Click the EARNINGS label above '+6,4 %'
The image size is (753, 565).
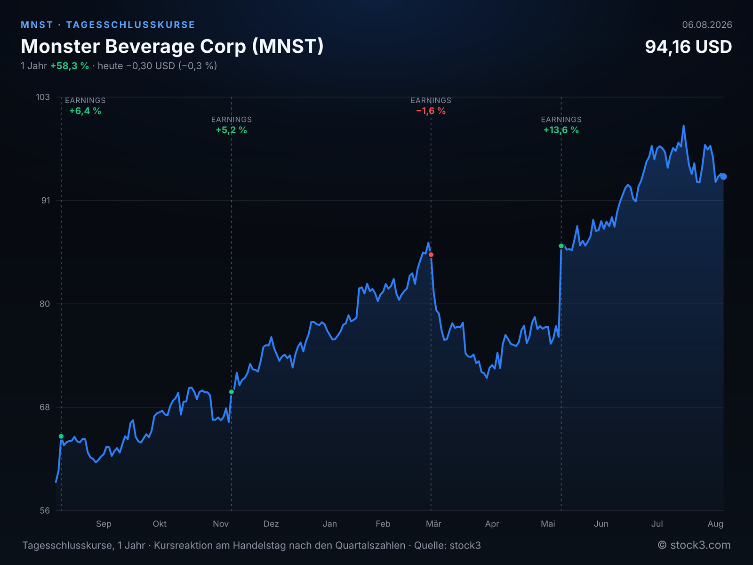[85, 100]
